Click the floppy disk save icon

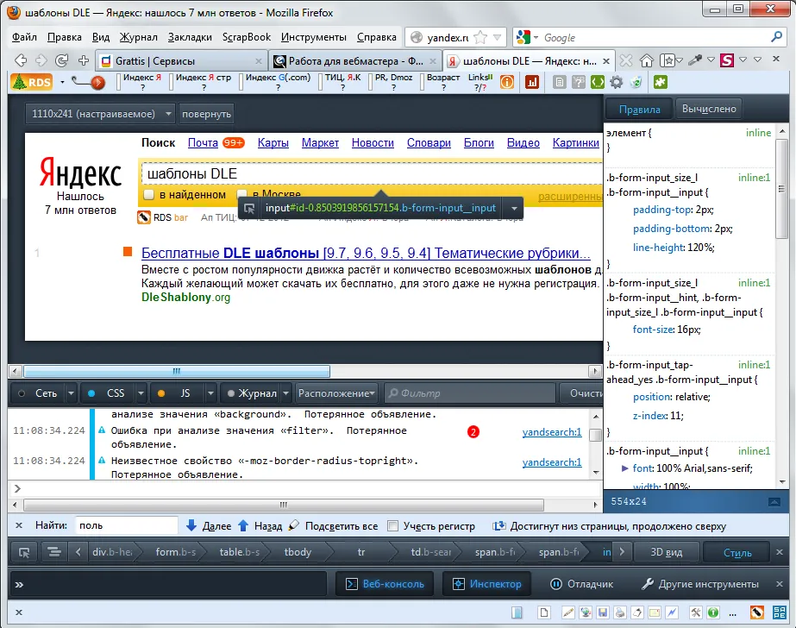tap(603, 612)
